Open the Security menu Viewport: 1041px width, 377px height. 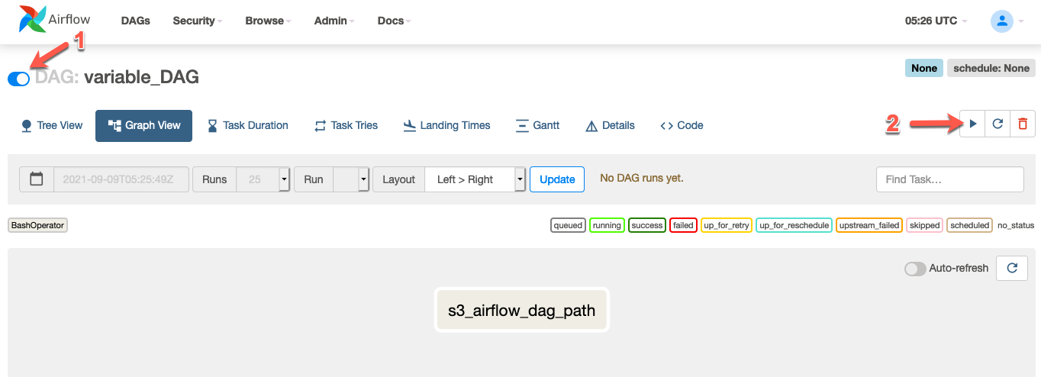click(x=197, y=21)
